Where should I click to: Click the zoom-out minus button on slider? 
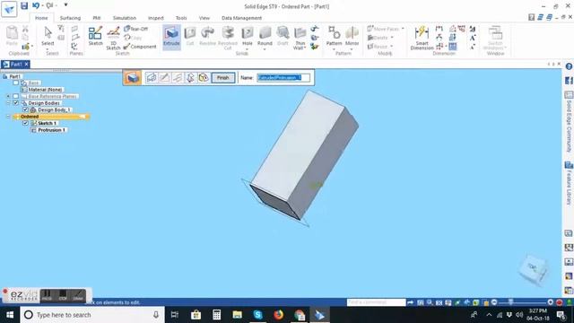pyautogui.click(x=494, y=302)
